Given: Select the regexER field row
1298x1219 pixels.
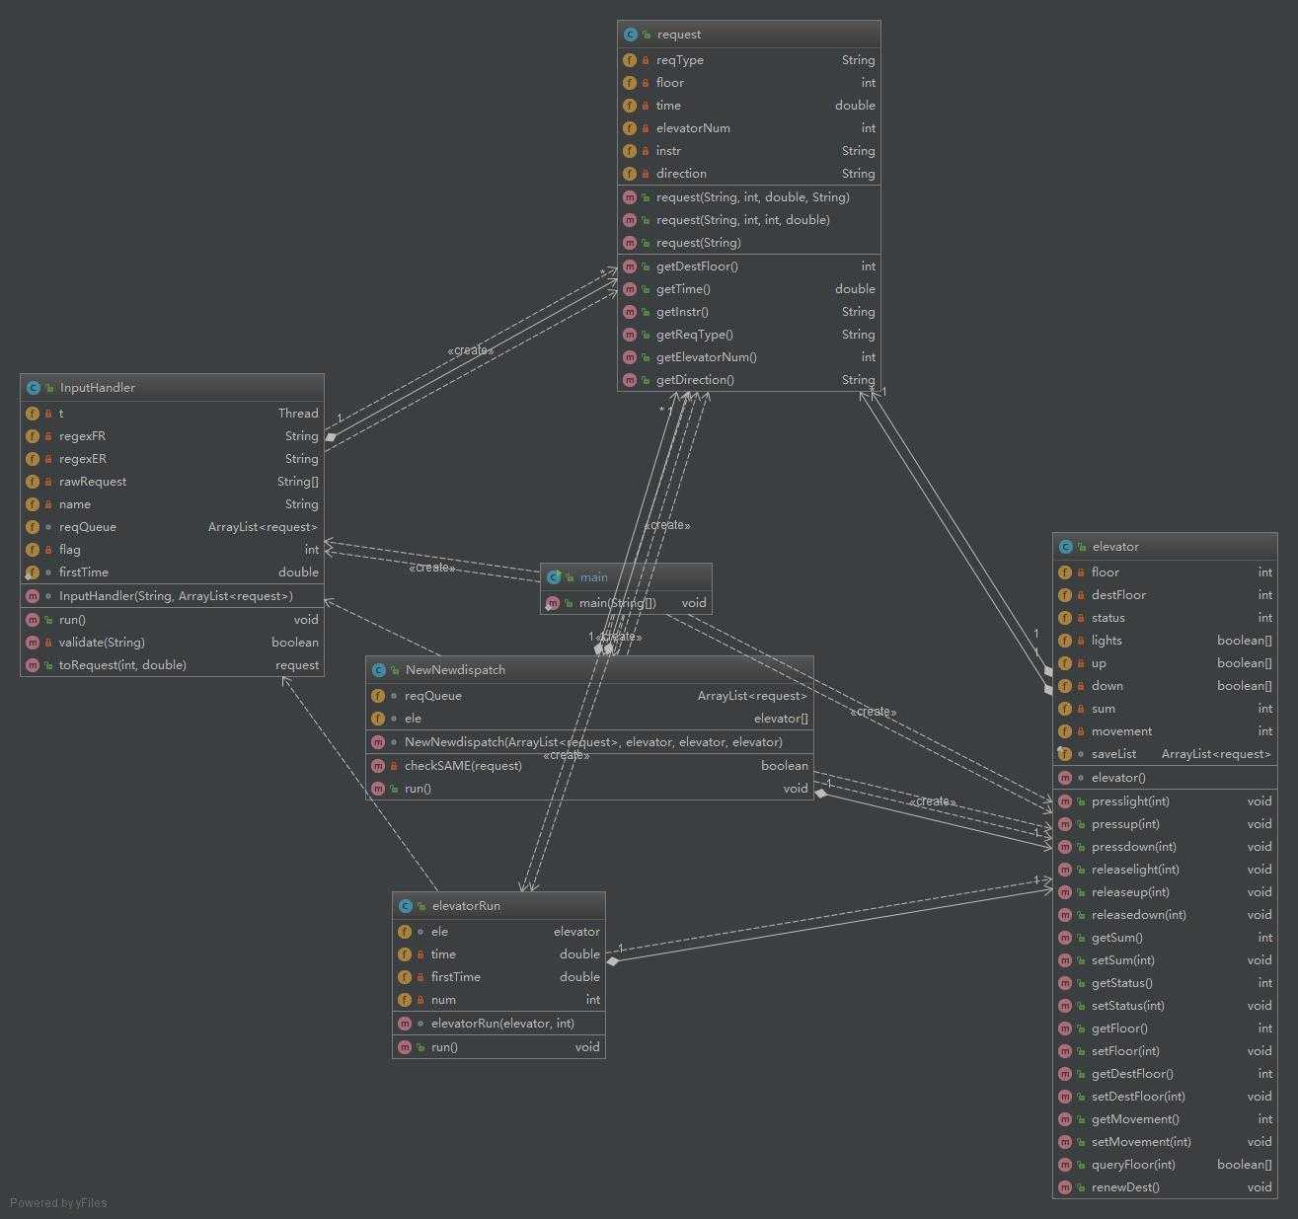Looking at the screenshot, I should [x=172, y=459].
